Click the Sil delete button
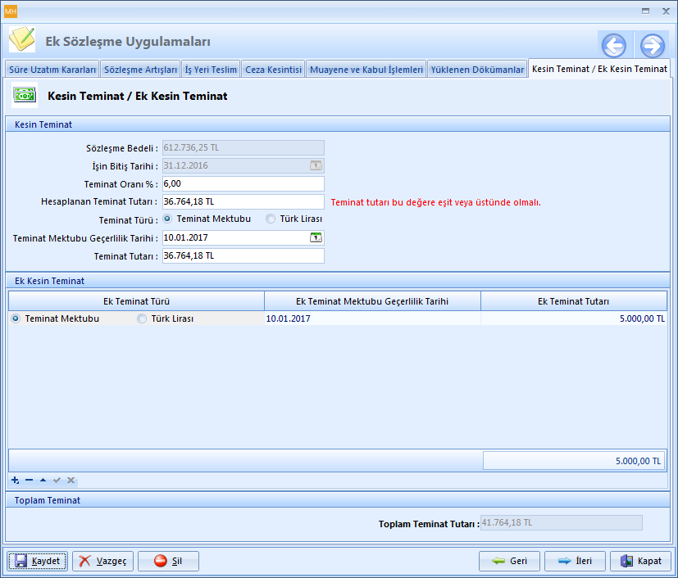This screenshot has height=578, width=678. pyautogui.click(x=168, y=561)
